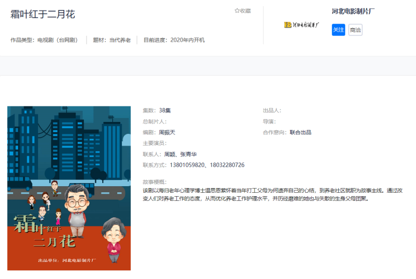The image size is (416, 279).
Task: Open the 河北电影制片厂 company name link
Action: 353,12
